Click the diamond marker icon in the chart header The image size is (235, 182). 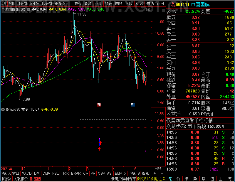pyautogui.click(x=142, y=10)
